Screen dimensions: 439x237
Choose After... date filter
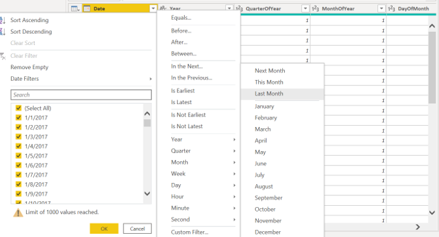click(180, 42)
